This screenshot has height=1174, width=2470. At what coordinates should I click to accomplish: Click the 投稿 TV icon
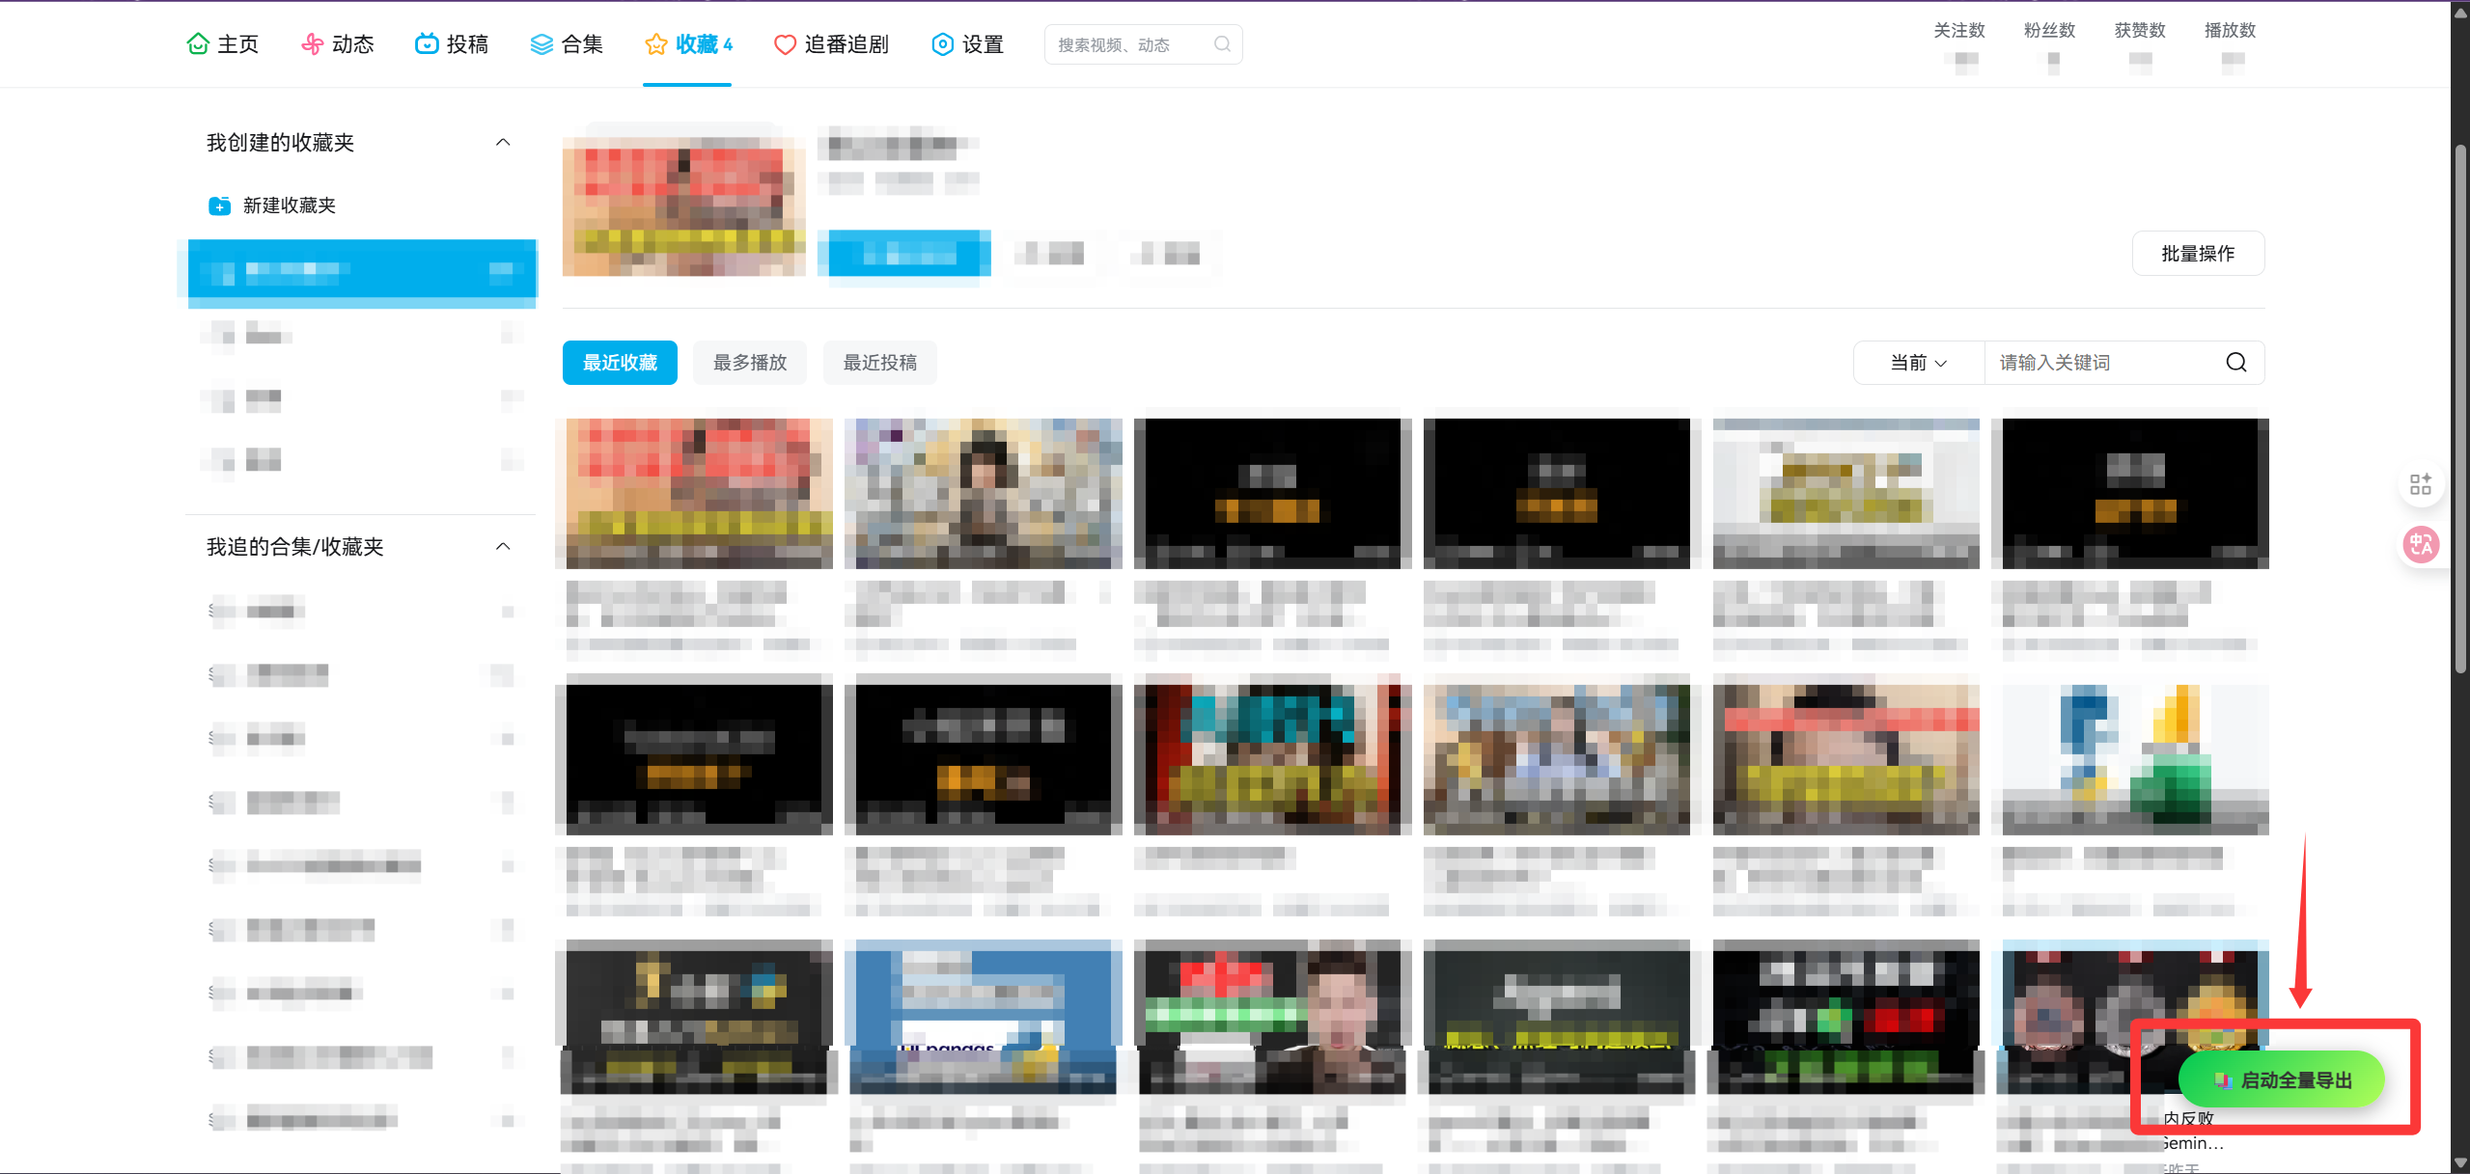point(426,44)
